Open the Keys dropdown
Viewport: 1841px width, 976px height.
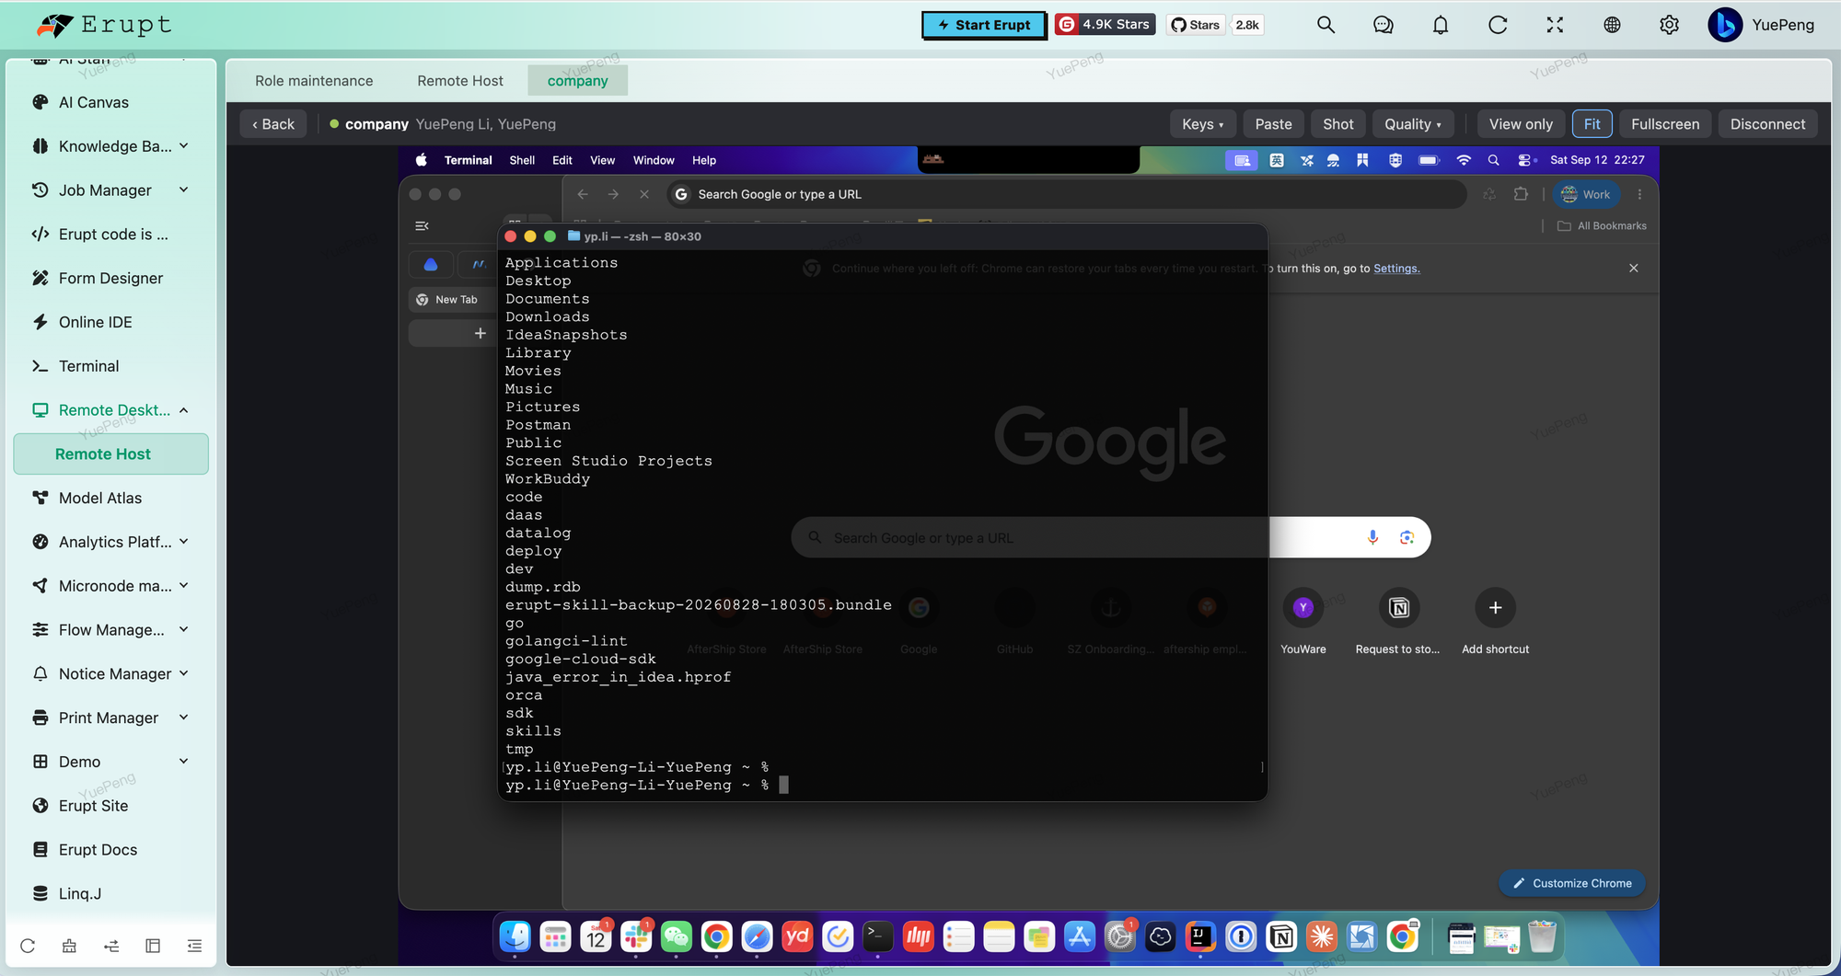pyautogui.click(x=1202, y=124)
